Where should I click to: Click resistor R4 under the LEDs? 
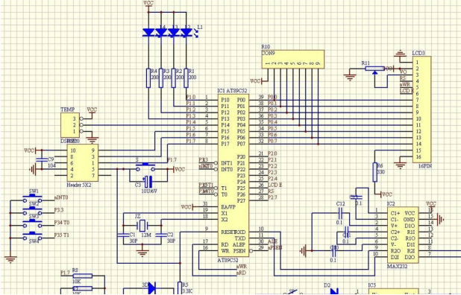[x=148, y=78]
